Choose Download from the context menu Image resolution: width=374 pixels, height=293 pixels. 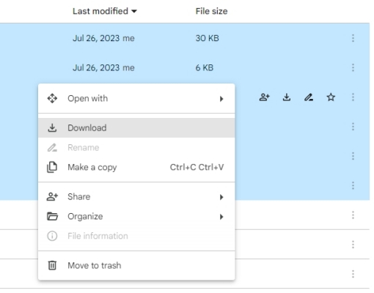point(136,128)
